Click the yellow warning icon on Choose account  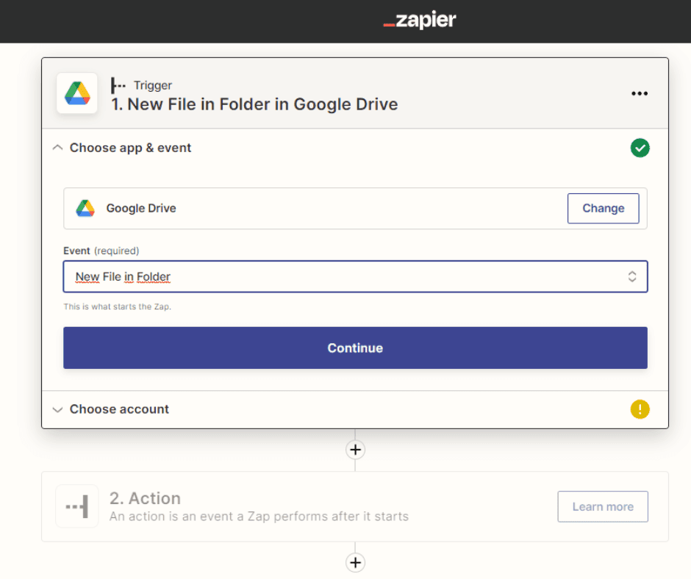click(x=640, y=409)
